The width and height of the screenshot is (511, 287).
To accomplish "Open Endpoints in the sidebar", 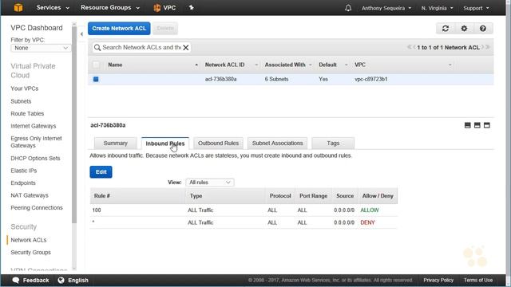I will point(23,183).
